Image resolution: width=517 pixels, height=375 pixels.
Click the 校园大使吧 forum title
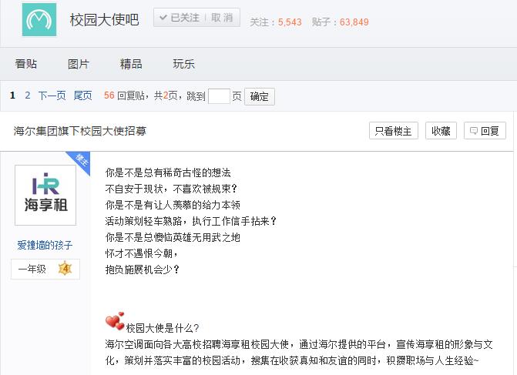coord(104,20)
